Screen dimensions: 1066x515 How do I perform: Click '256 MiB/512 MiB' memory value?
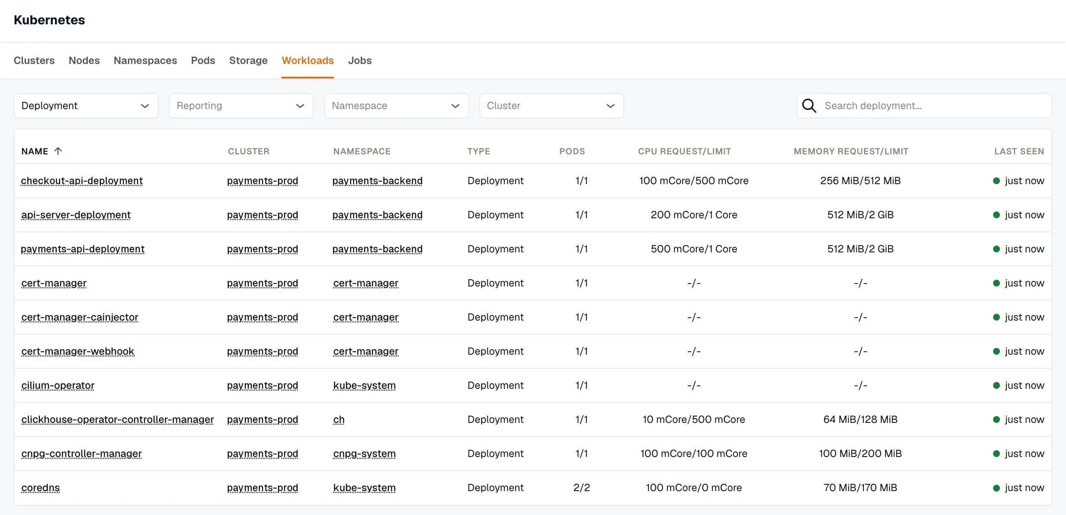pyautogui.click(x=860, y=181)
